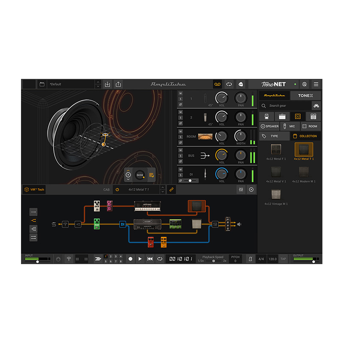Solo the ROOM channel

pyautogui.click(x=181, y=137)
